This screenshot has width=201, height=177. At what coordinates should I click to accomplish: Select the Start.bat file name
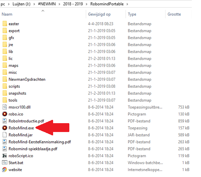click(16, 163)
